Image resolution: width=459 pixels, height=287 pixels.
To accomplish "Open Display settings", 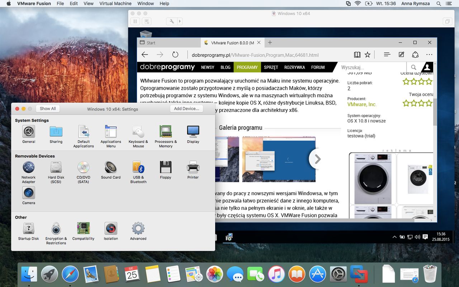I will [x=193, y=132].
